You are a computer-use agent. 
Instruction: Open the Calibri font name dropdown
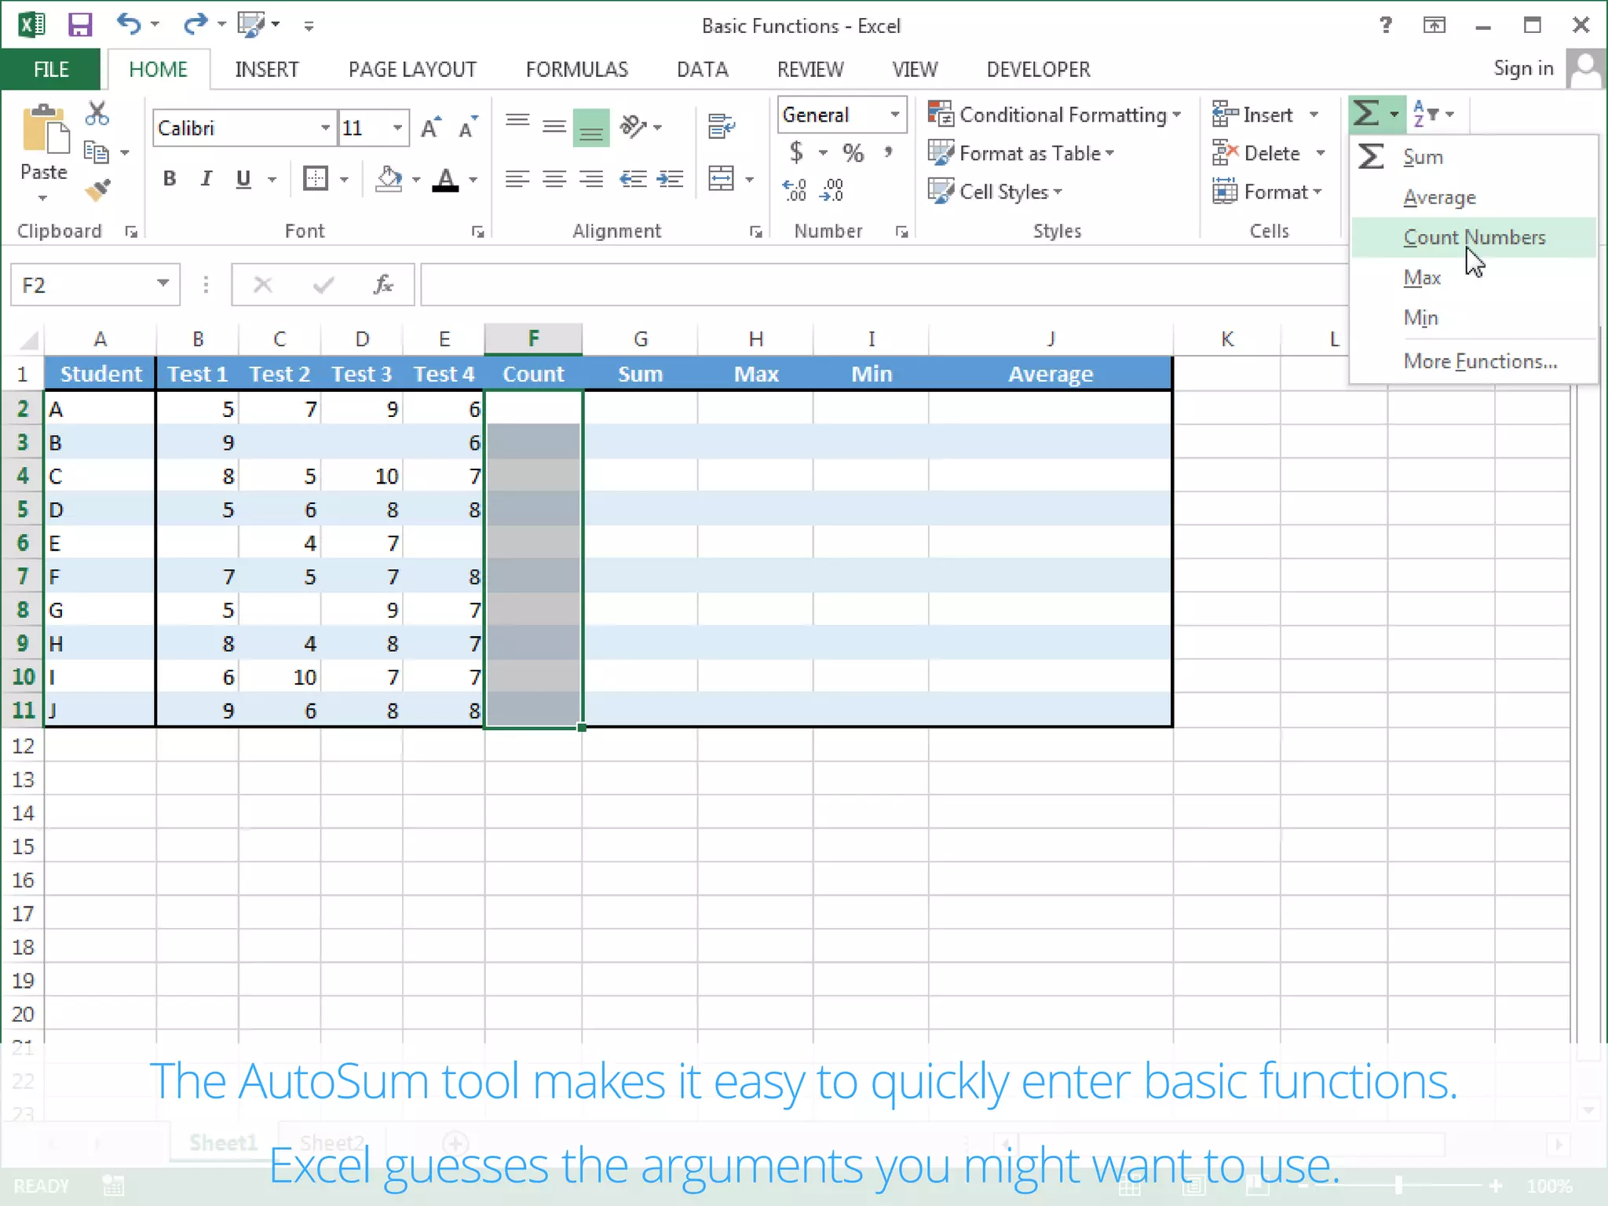point(325,128)
